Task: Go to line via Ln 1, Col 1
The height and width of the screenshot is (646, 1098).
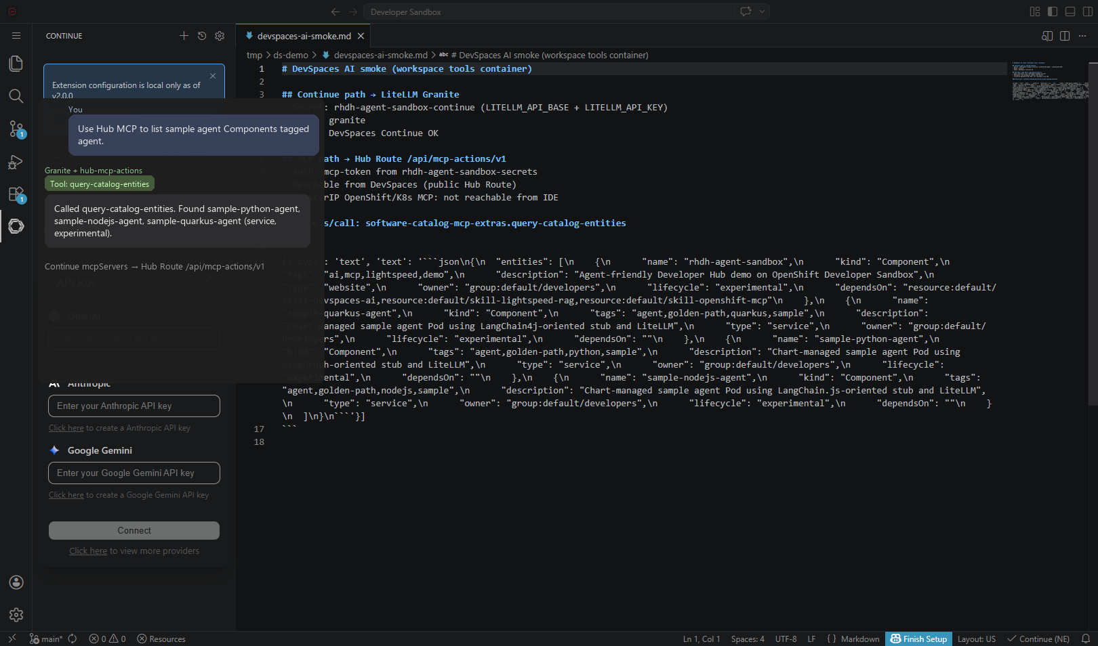Action: point(701,639)
